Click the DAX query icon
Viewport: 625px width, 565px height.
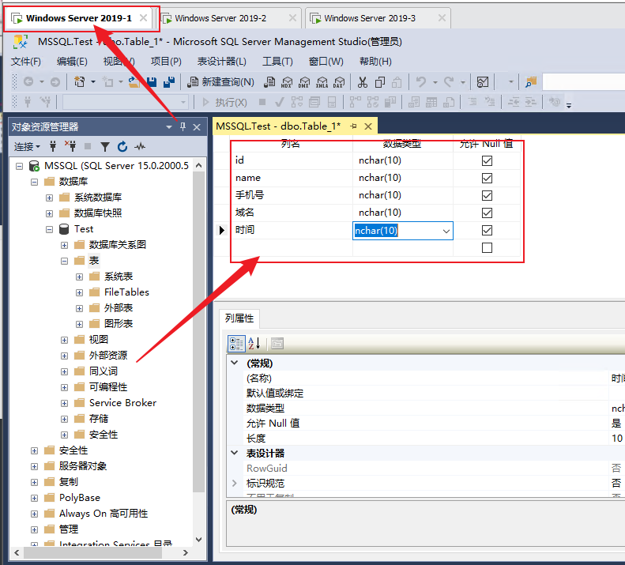click(x=339, y=82)
